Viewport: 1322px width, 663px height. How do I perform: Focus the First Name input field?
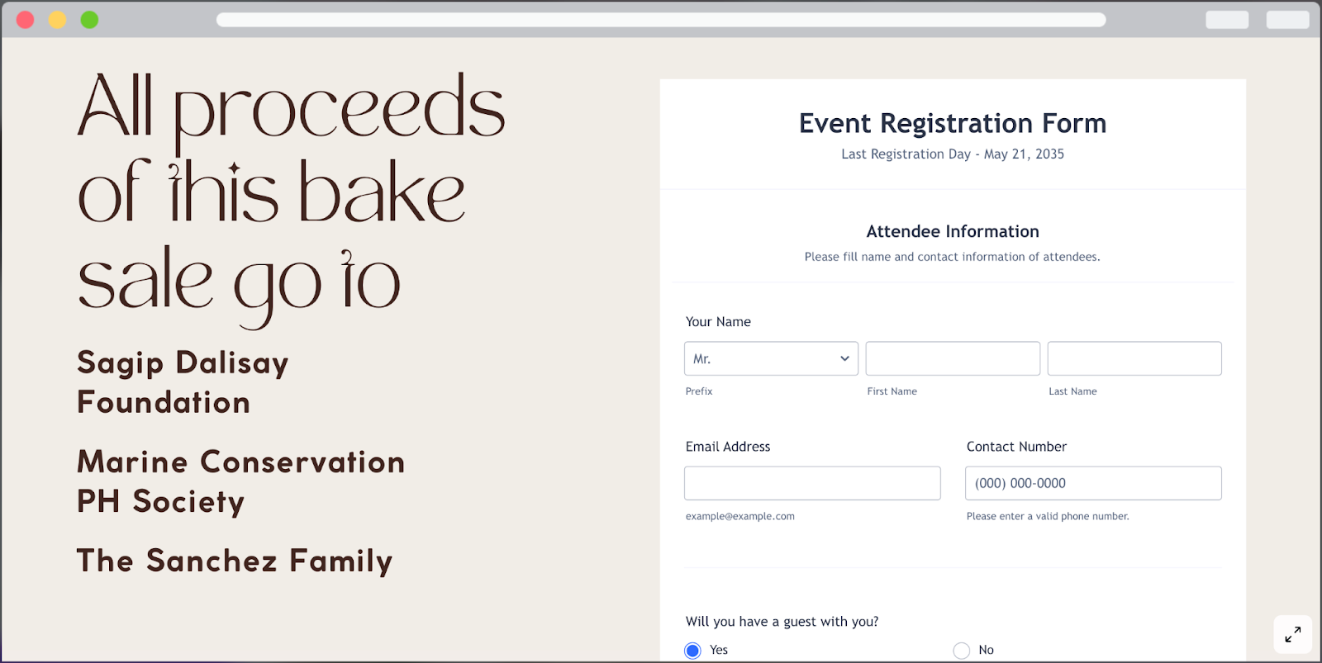pyautogui.click(x=953, y=359)
